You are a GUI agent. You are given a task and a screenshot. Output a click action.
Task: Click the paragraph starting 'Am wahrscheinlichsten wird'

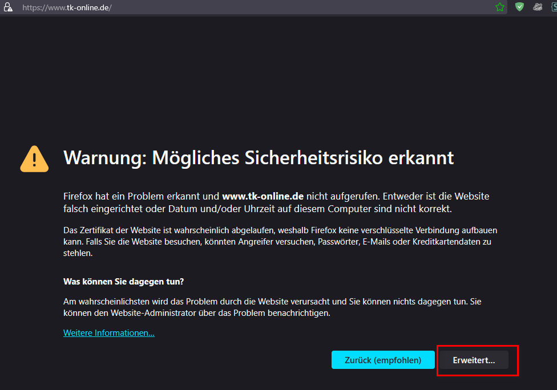[272, 307]
